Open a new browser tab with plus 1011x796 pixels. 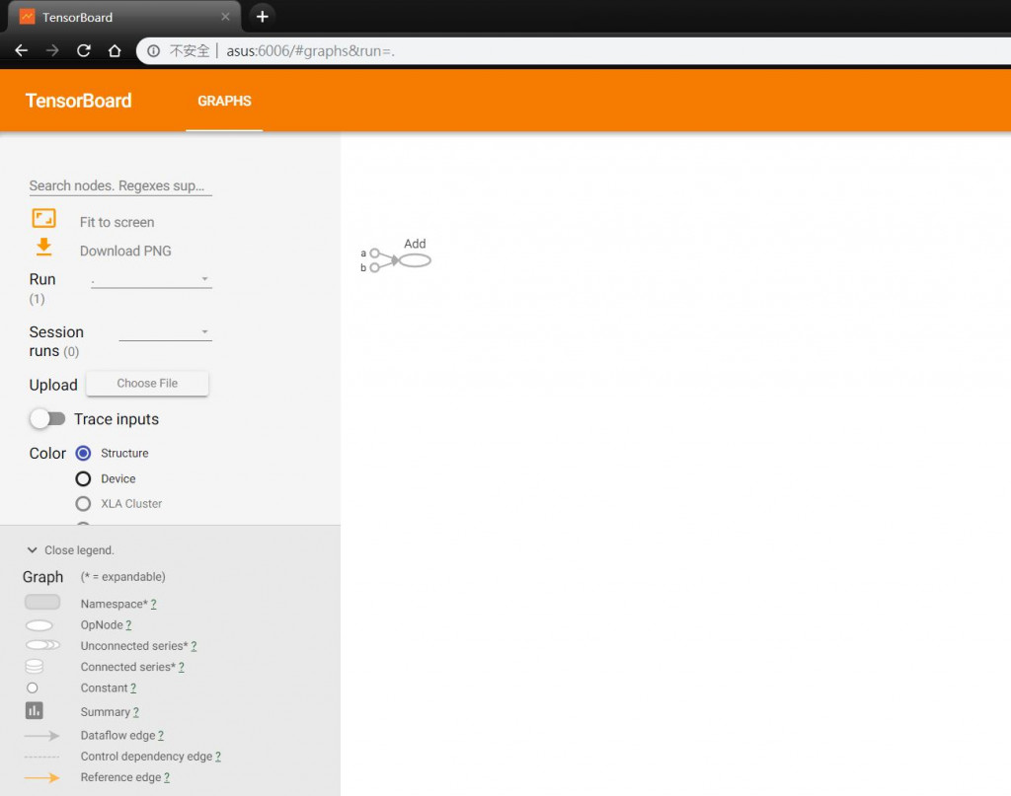[263, 17]
